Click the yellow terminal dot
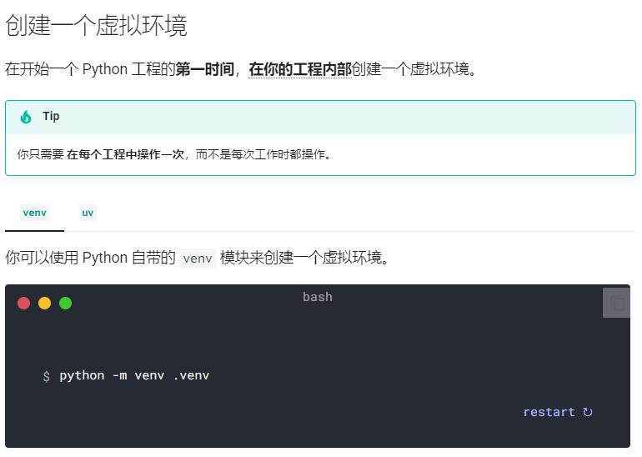This screenshot has width=642, height=457. pyautogui.click(x=45, y=303)
